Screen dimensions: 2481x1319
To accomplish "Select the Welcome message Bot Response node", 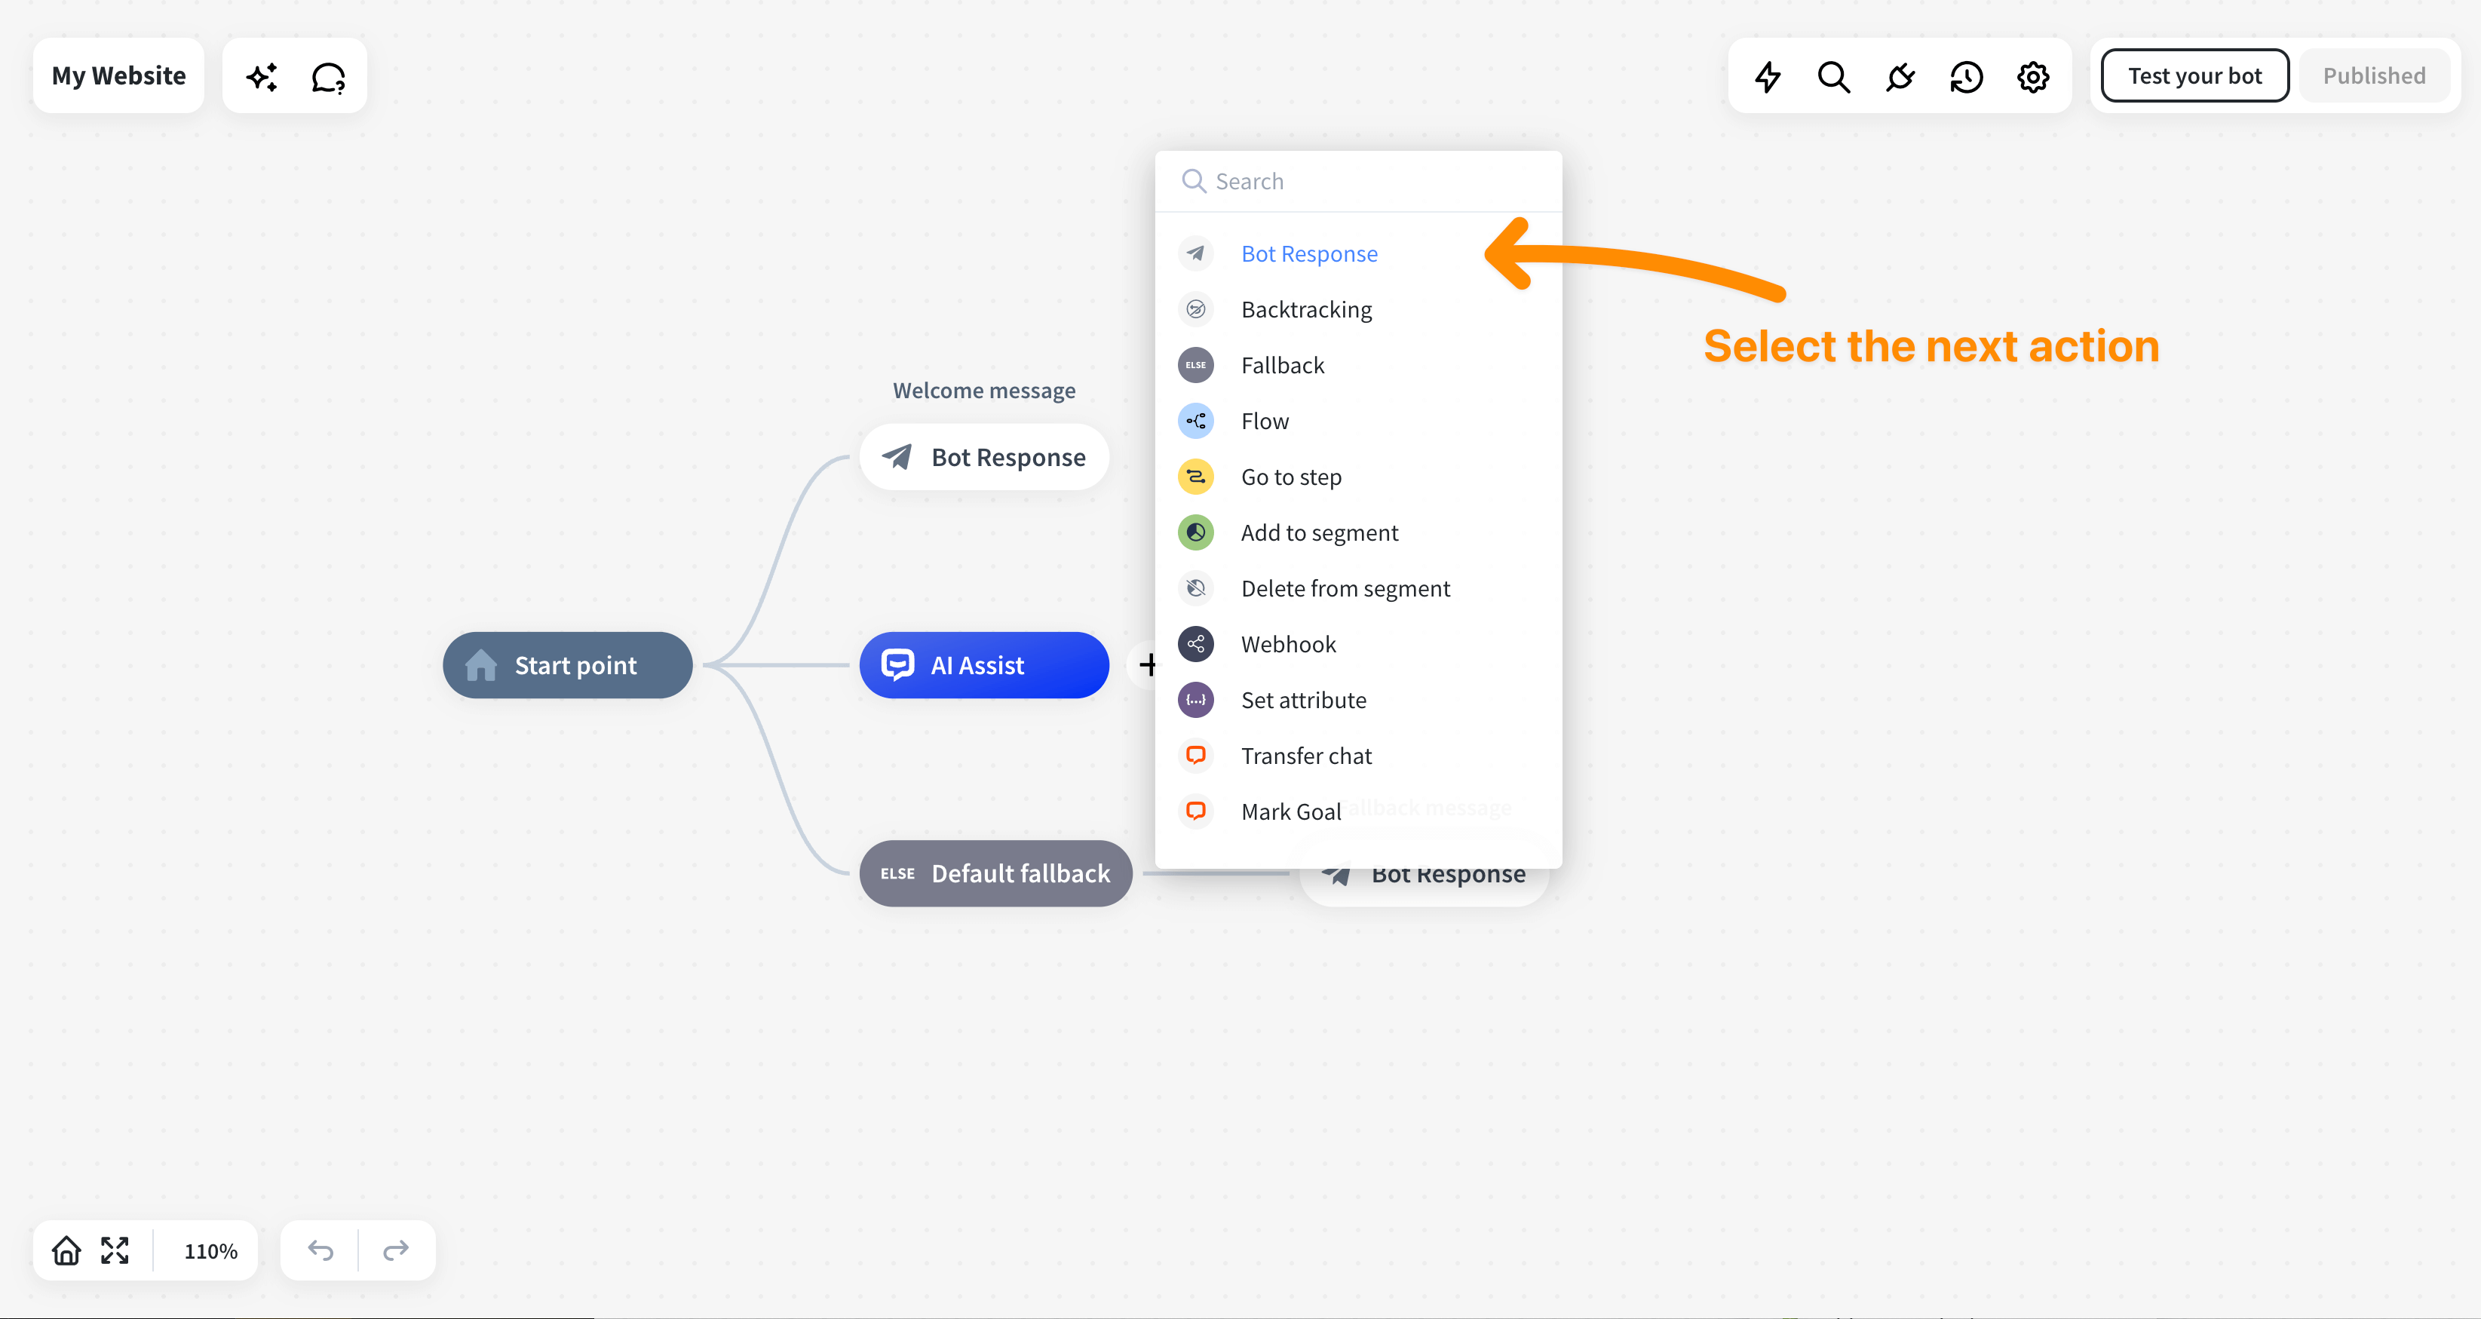I will [x=983, y=457].
